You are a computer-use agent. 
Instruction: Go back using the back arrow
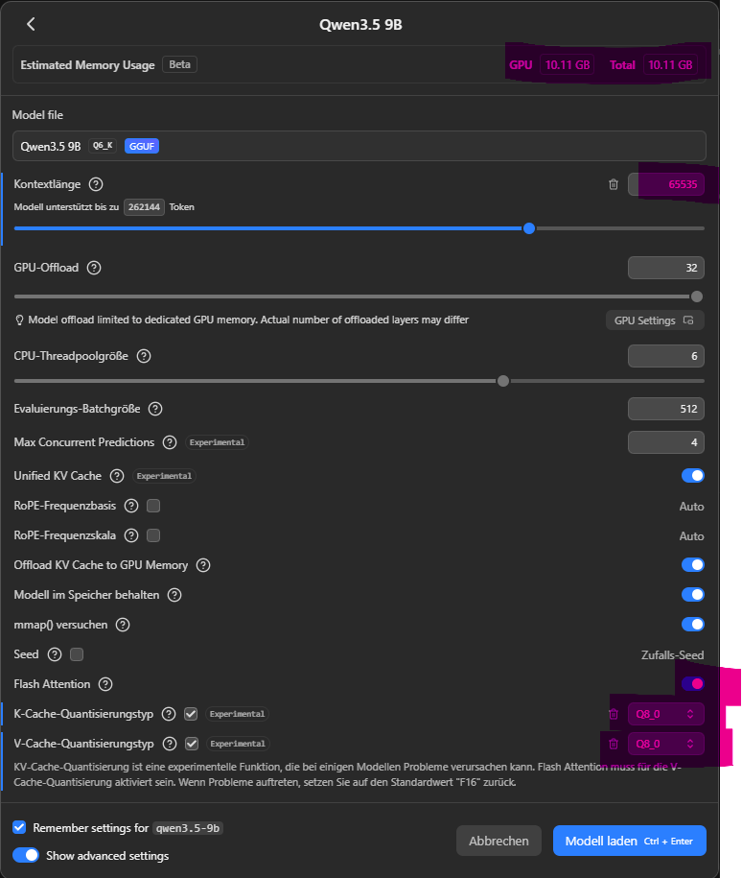[31, 24]
